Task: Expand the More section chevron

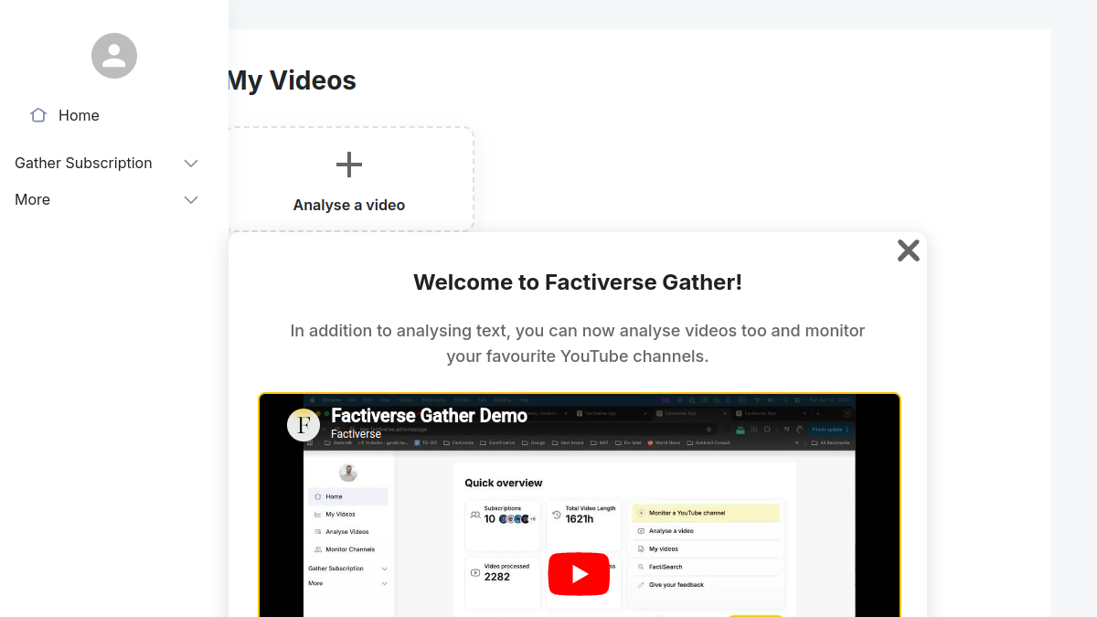Action: click(x=191, y=199)
